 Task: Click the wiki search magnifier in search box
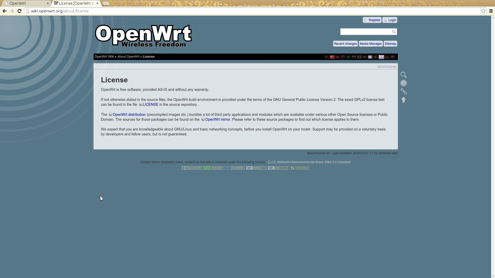(x=394, y=32)
